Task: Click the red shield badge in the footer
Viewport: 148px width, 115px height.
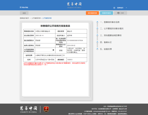Action: point(46,109)
